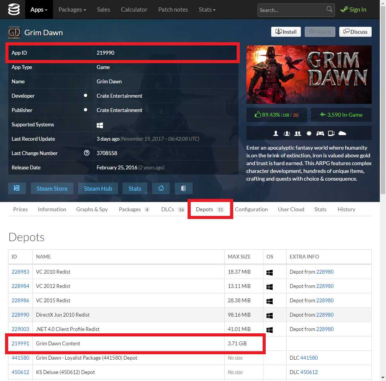Toggle the Watch button with the eye icon

320,32
